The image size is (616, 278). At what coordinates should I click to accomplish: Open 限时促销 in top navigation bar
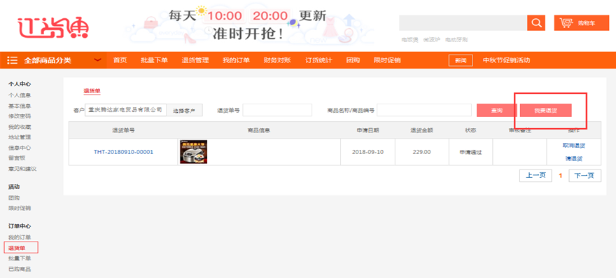tap(387, 60)
